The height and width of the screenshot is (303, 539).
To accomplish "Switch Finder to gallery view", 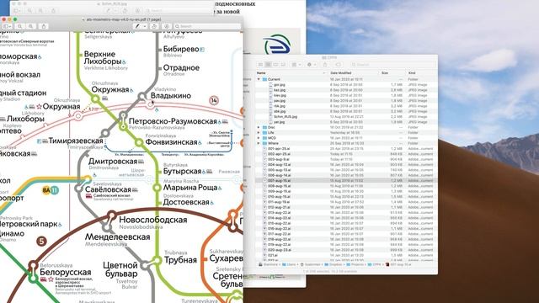I will 283,64.
